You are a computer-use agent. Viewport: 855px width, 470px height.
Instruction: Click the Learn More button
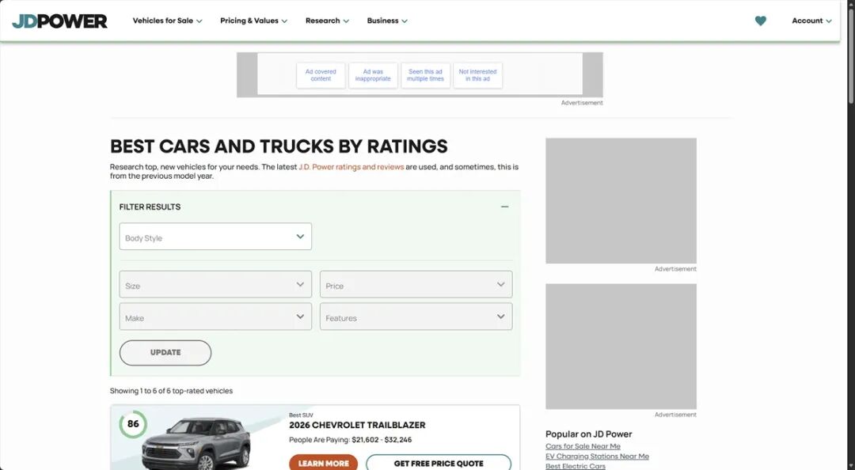click(323, 463)
